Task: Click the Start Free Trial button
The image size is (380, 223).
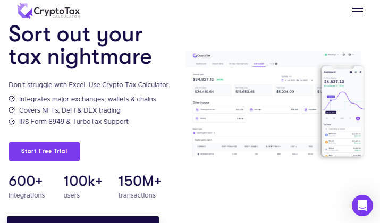Action: point(44,151)
